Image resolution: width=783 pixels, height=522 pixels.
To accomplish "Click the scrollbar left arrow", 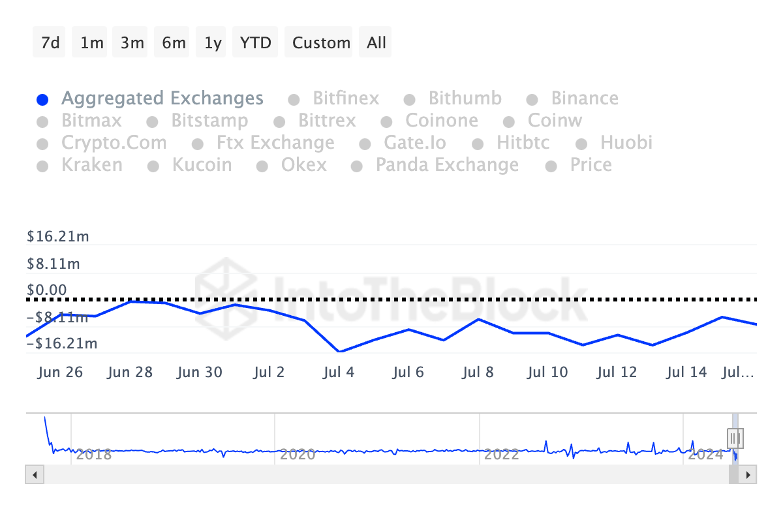I will point(35,474).
